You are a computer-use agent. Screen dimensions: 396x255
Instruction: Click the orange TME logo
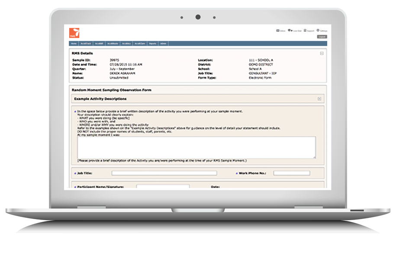[x=74, y=33]
